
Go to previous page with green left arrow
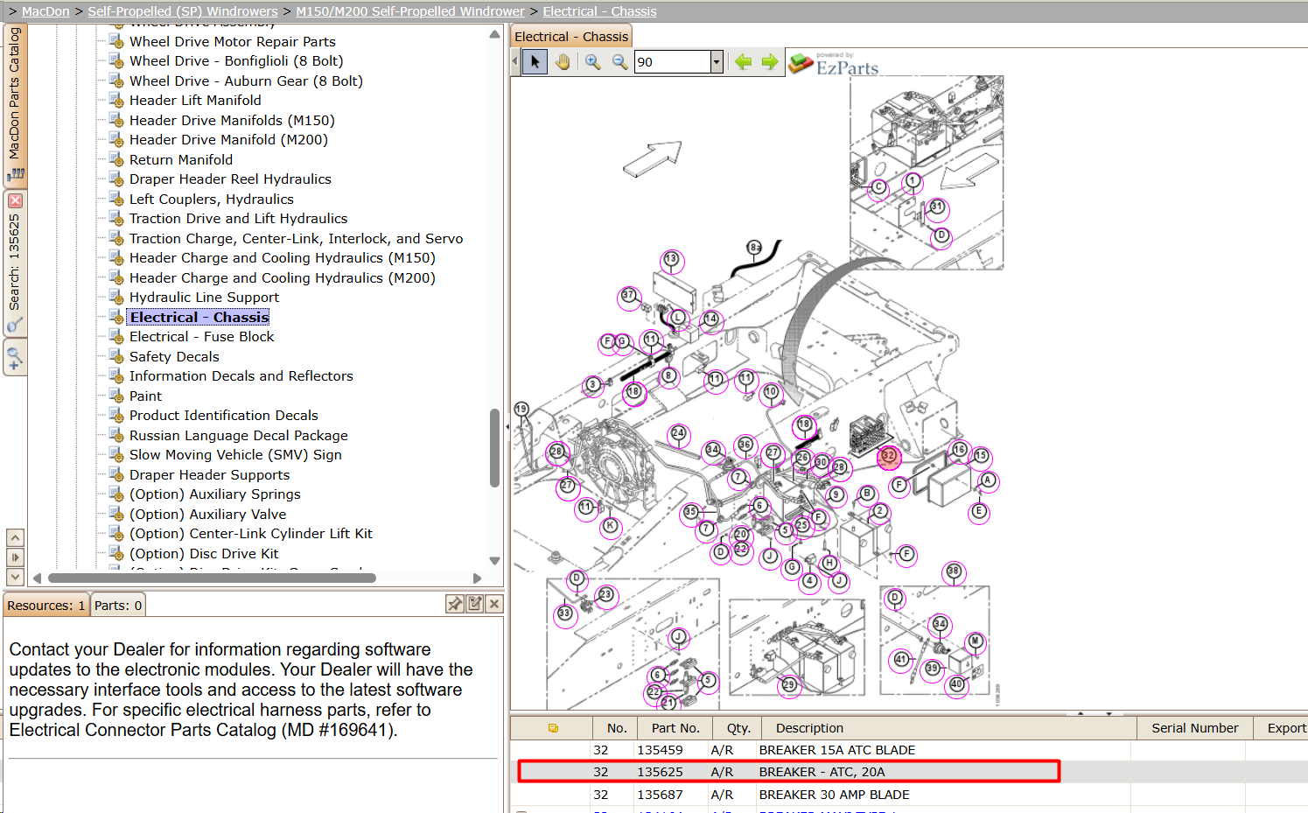[x=743, y=62]
